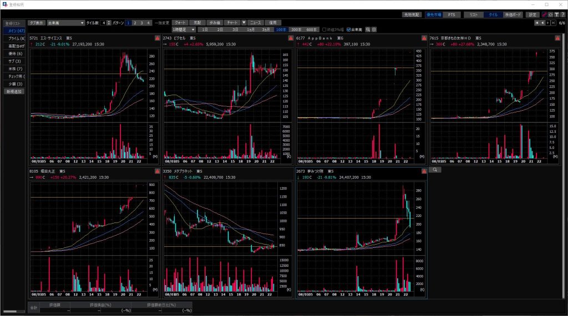The height and width of the screenshot is (316, 568).
Task: Open the 出来高 sort dropdown
Action: point(65,23)
